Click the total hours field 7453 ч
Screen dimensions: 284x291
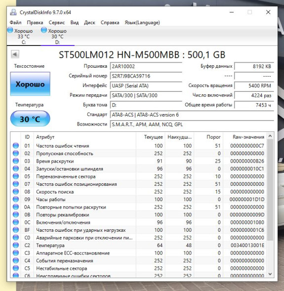pos(254,105)
